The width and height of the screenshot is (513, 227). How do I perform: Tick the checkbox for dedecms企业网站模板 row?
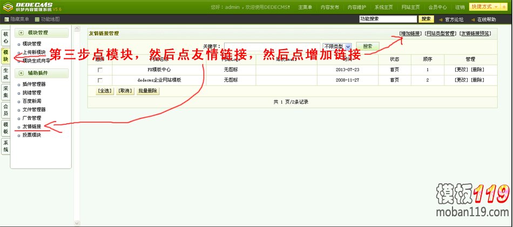click(100, 80)
